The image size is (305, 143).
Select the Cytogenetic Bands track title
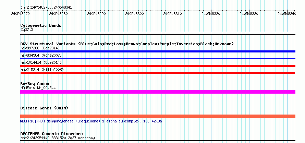(x=41, y=25)
